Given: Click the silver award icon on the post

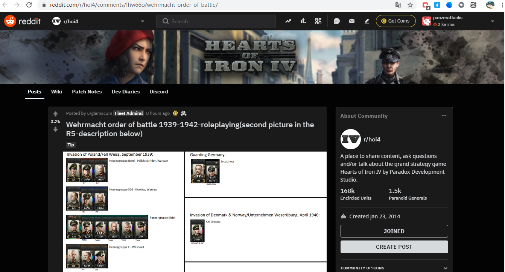Looking at the screenshot, I should coord(184,113).
